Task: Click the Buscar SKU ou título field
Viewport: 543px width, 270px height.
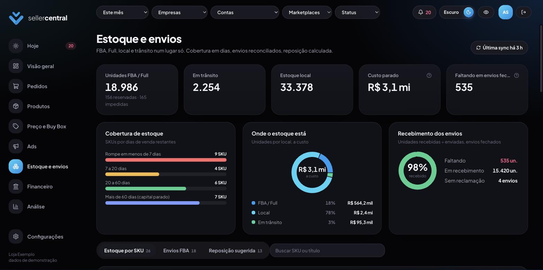Action: pyautogui.click(x=327, y=251)
